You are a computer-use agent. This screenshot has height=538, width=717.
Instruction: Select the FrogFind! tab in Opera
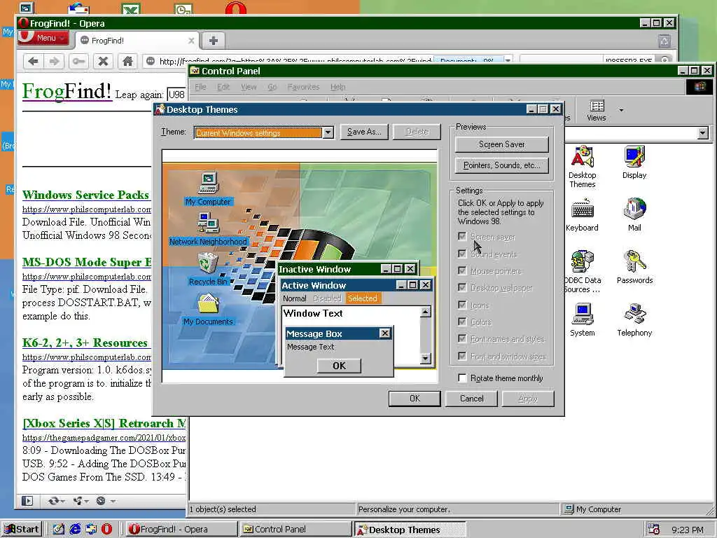pos(137,40)
